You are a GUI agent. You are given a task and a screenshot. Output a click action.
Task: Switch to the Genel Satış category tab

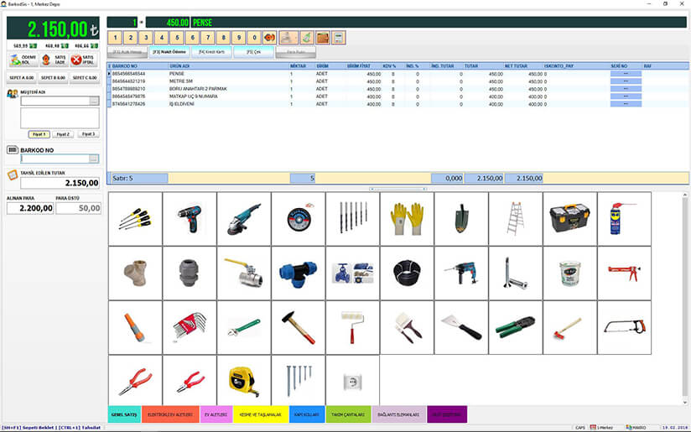pyautogui.click(x=124, y=414)
